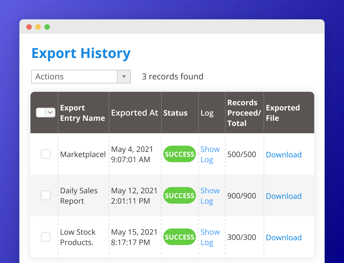This screenshot has width=344, height=263.
Task: Sort by the Exported At column header
Action: point(135,113)
